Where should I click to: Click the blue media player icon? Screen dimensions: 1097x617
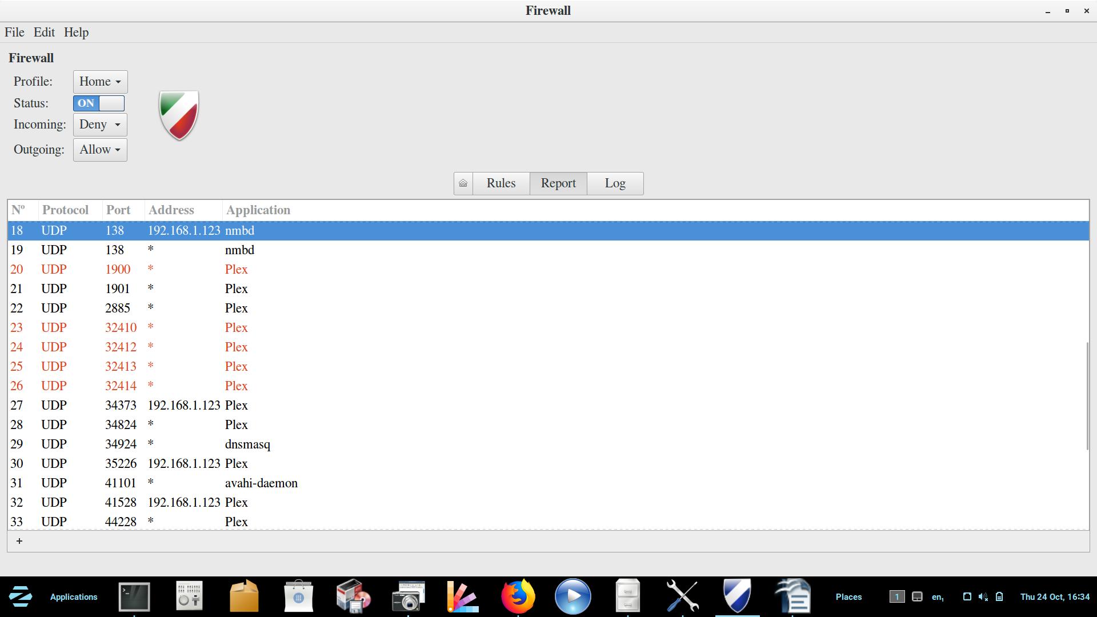pyautogui.click(x=572, y=596)
